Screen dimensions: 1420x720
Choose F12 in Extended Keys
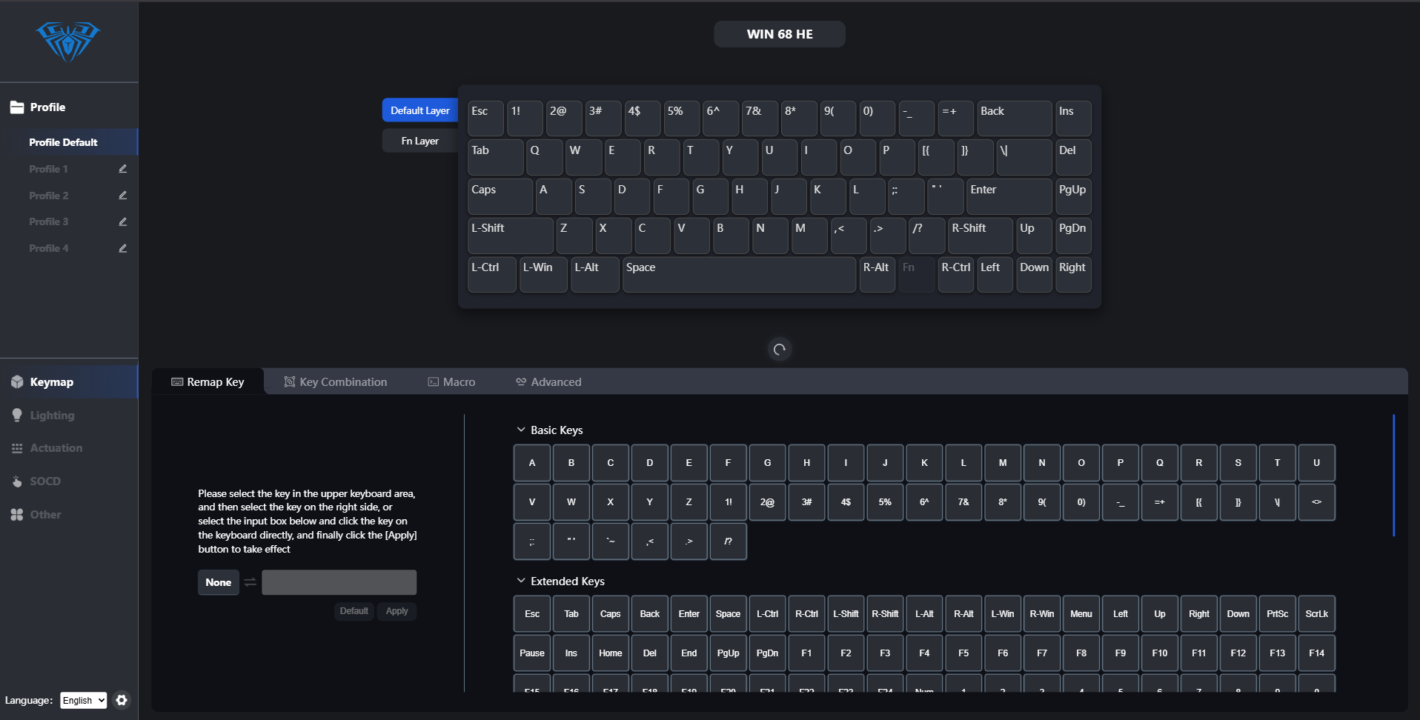(1238, 653)
